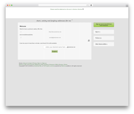Click the green Register button

55,51
